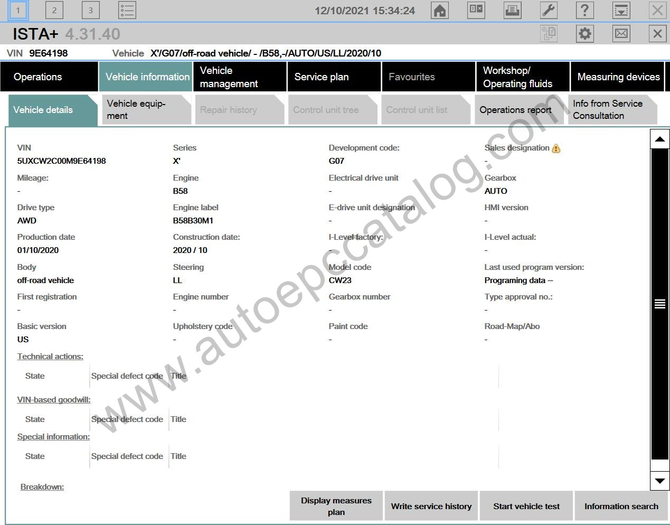The height and width of the screenshot is (525, 670).
Task: Open Info from Service Consultation tab
Action: point(612,109)
